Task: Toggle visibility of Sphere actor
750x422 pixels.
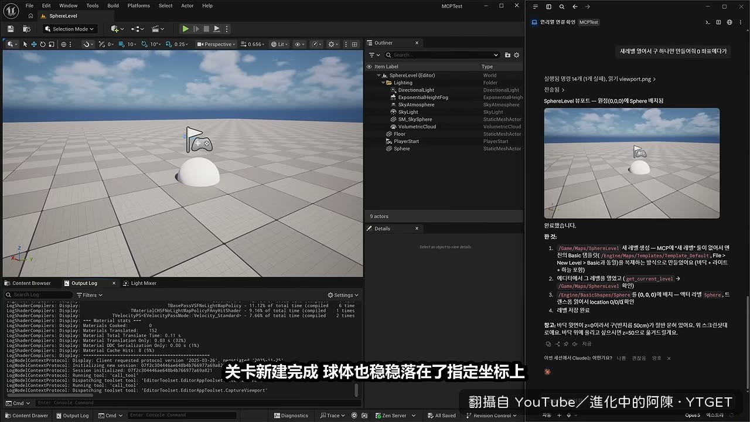Action: tap(369, 149)
